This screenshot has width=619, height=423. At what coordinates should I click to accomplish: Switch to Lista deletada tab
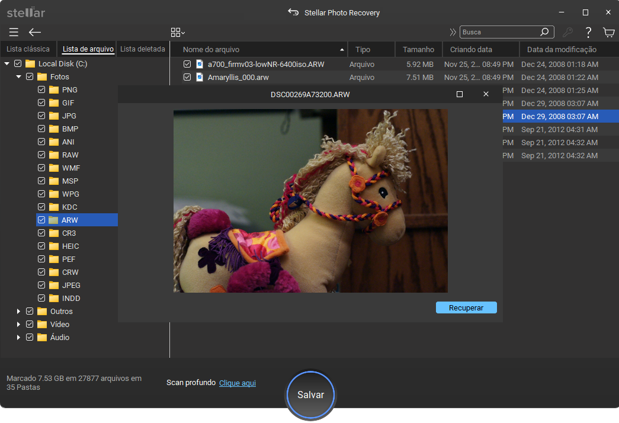click(x=143, y=49)
